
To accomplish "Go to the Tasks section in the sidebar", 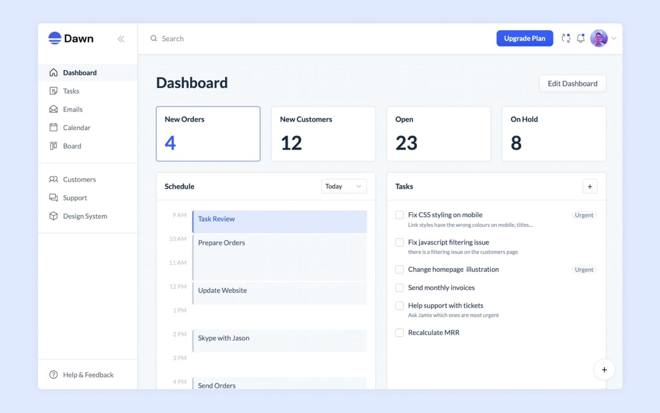I will [x=53, y=91].
